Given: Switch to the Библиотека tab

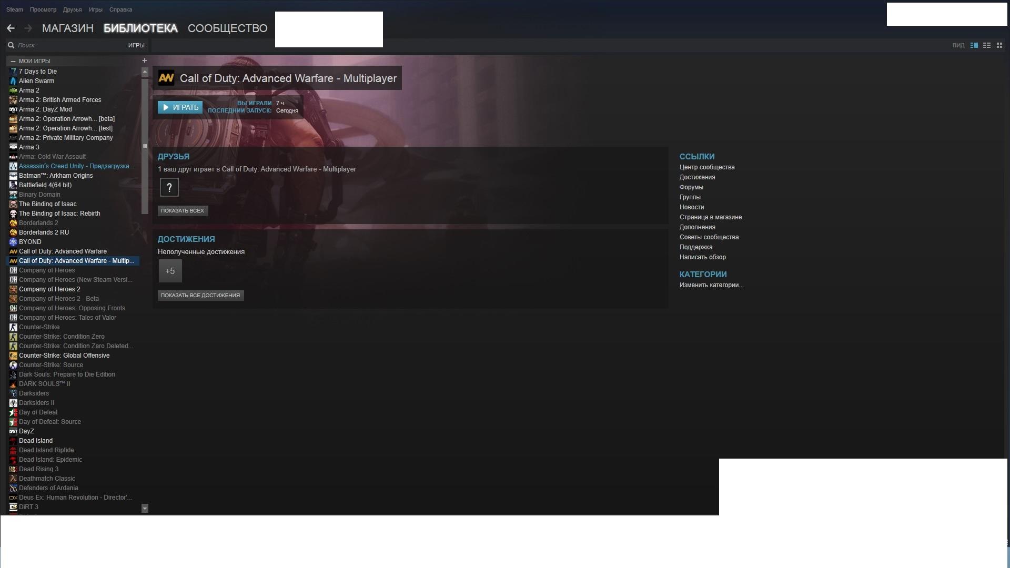Looking at the screenshot, I should 140,28.
